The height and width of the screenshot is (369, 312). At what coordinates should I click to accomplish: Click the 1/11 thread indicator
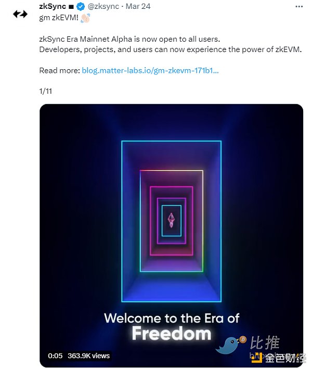tap(46, 91)
